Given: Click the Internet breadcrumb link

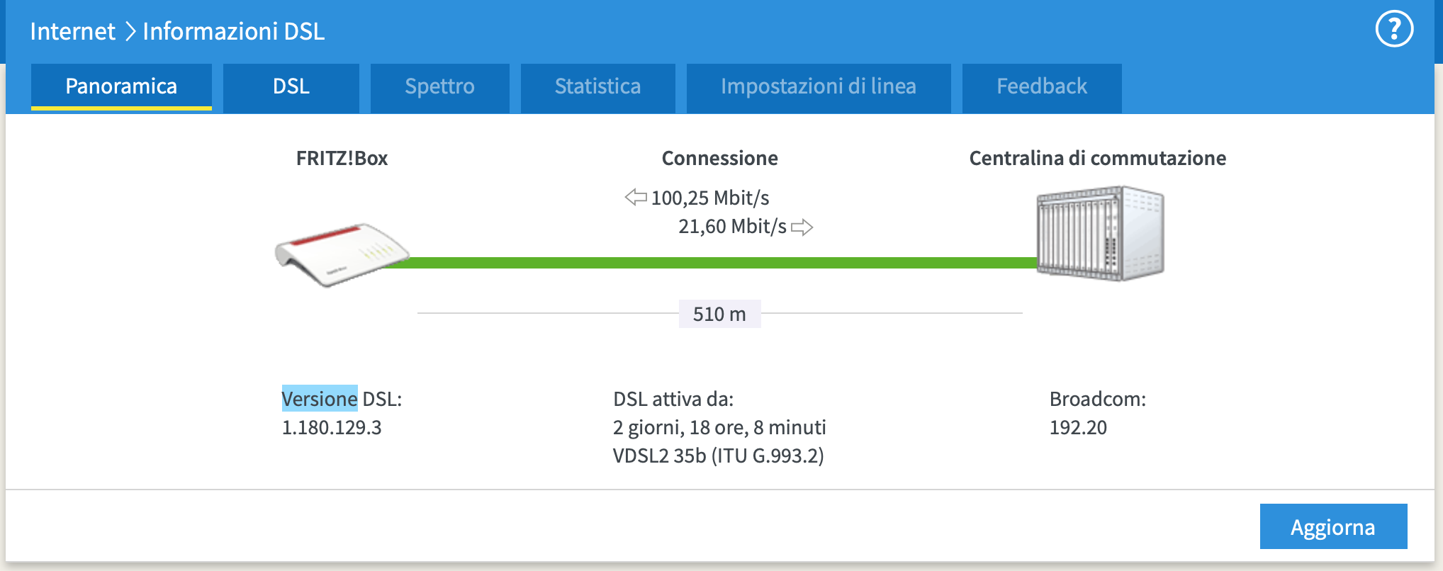Looking at the screenshot, I should 72,31.
